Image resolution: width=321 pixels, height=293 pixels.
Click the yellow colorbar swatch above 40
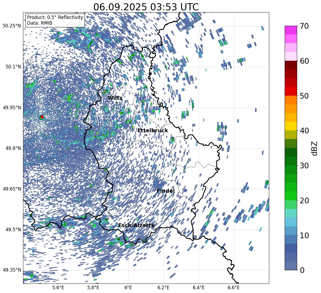[x=291, y=126]
